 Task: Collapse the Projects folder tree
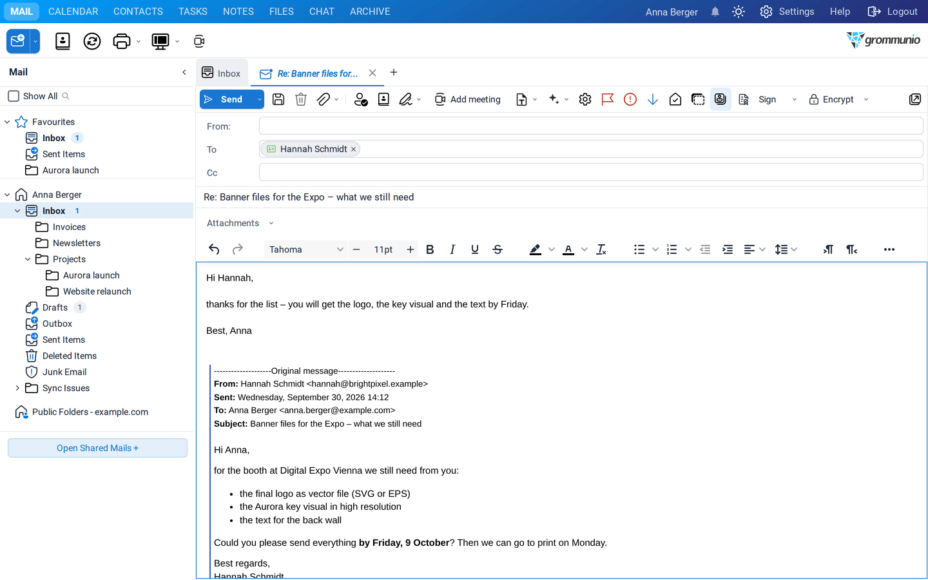pos(28,259)
